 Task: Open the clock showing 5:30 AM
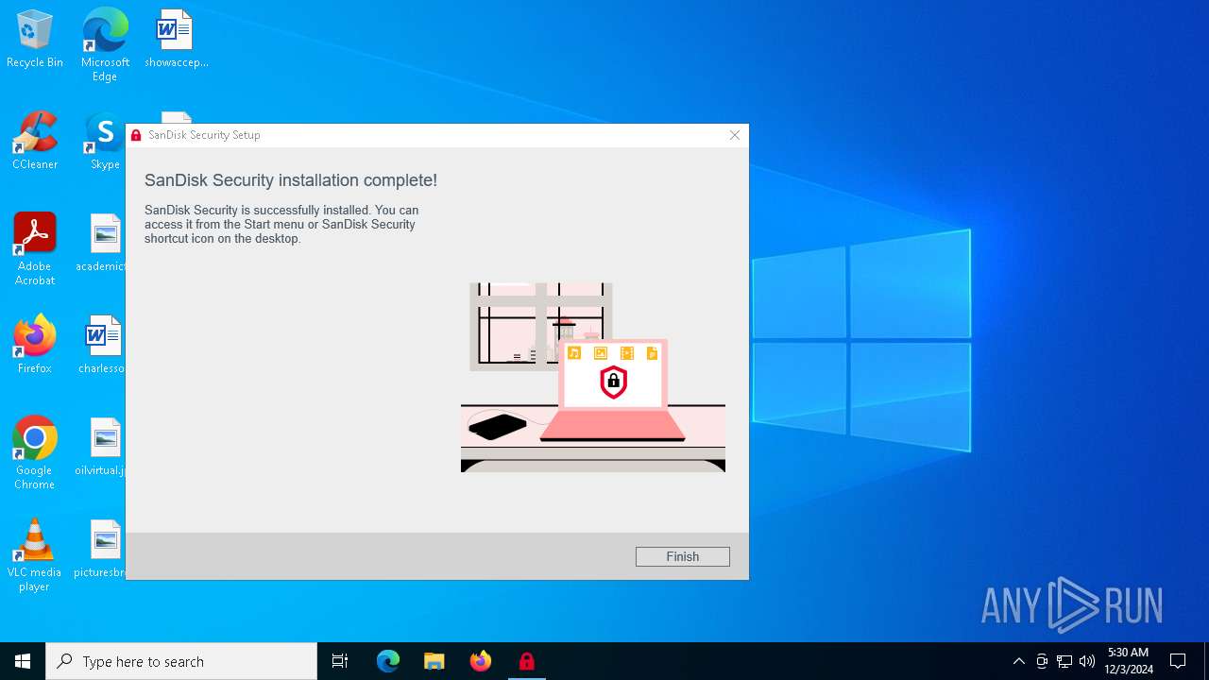tap(1129, 661)
